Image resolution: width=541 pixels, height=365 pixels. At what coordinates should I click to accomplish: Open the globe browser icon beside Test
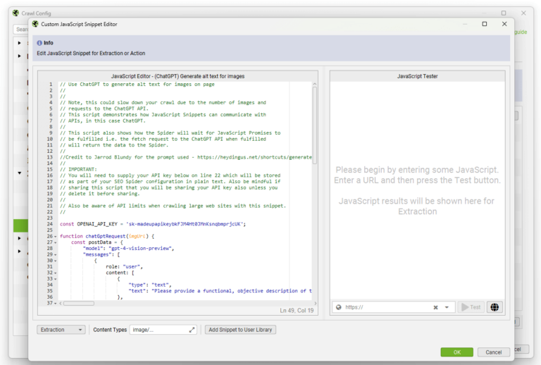click(495, 307)
